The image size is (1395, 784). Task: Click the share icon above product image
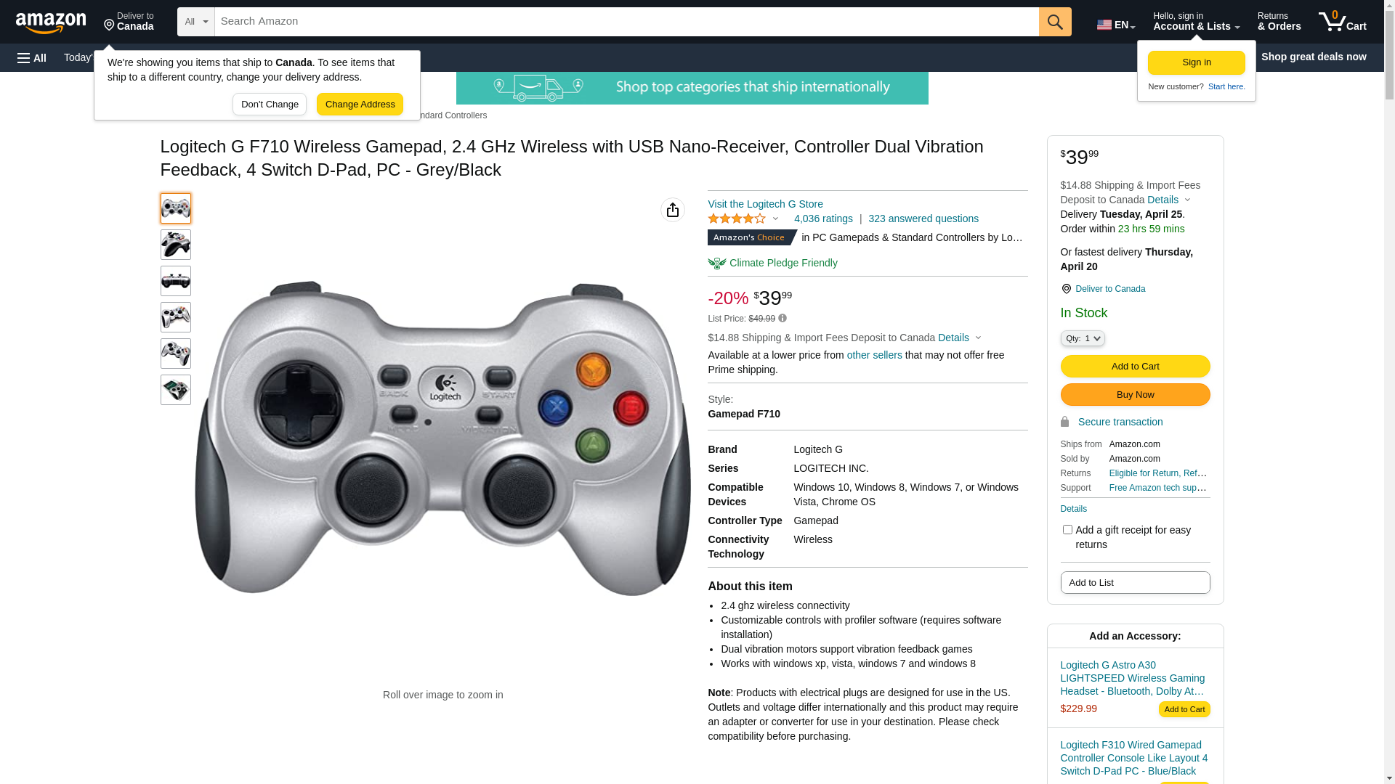tap(673, 210)
